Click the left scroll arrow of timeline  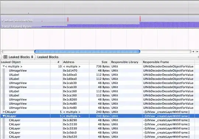click(193, 52)
